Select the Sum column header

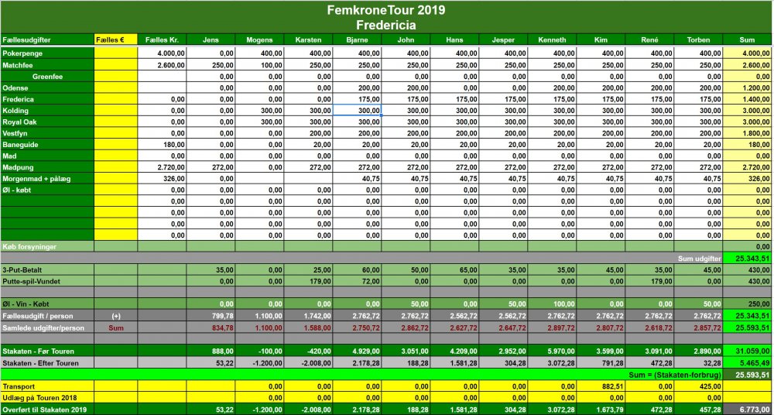pyautogui.click(x=748, y=39)
